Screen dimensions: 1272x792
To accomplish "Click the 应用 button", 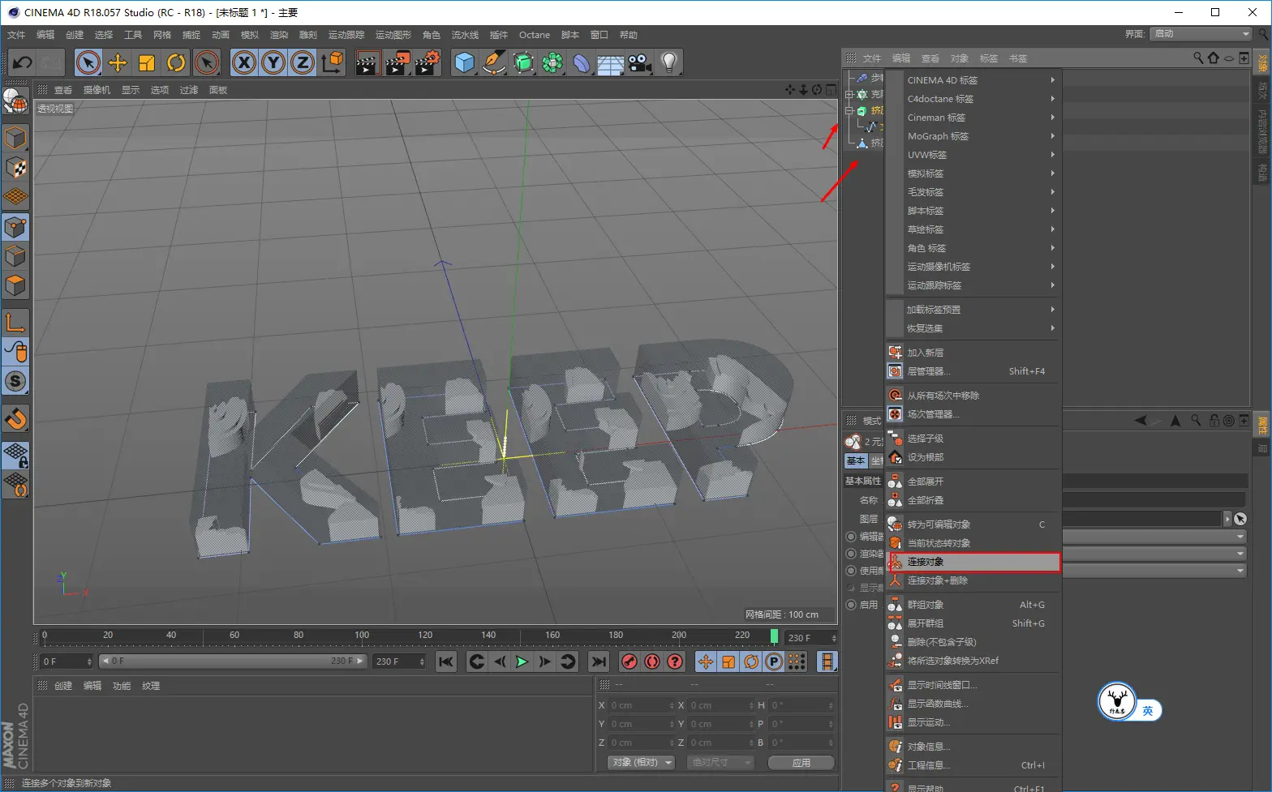I will point(801,762).
